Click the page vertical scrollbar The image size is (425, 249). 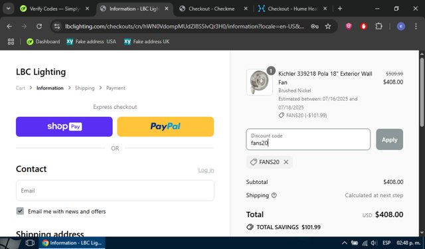pyautogui.click(x=422, y=92)
